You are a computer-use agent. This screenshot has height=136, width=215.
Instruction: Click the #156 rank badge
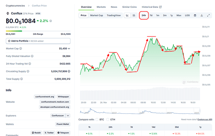[38, 14]
